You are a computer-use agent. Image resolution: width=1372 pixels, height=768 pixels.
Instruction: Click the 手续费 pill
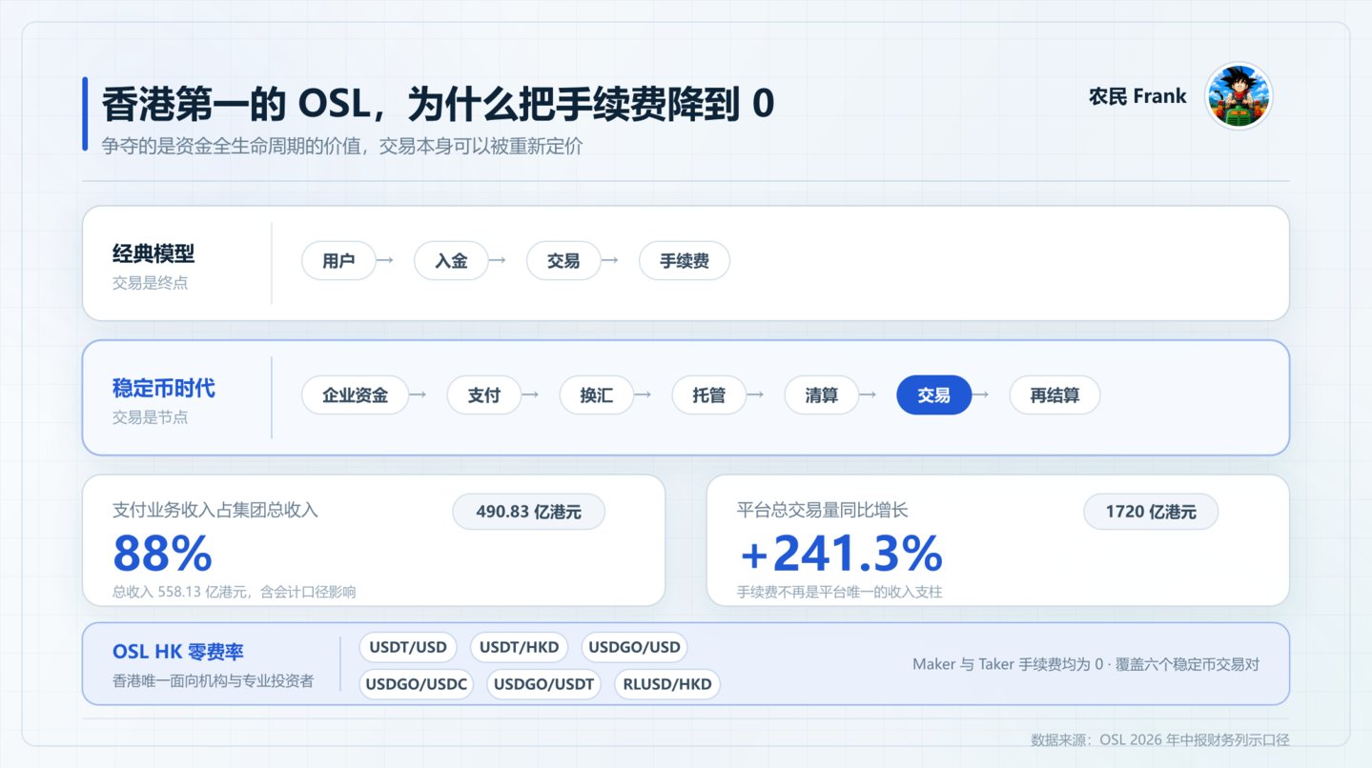(685, 261)
